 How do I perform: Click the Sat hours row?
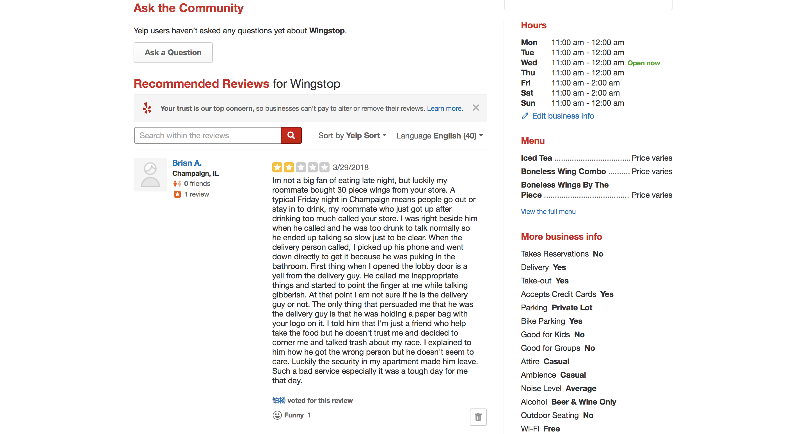click(x=570, y=93)
